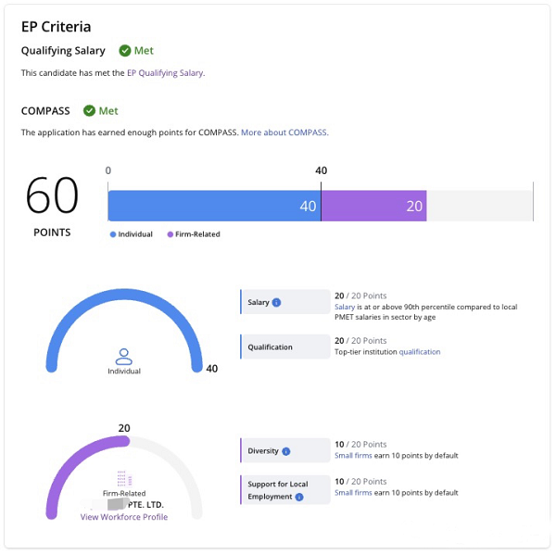Click the blue Individual legend dot
The width and height of the screenshot is (556, 554).
(113, 234)
